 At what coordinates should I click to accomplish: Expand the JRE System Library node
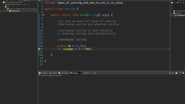(x=3, y=4)
